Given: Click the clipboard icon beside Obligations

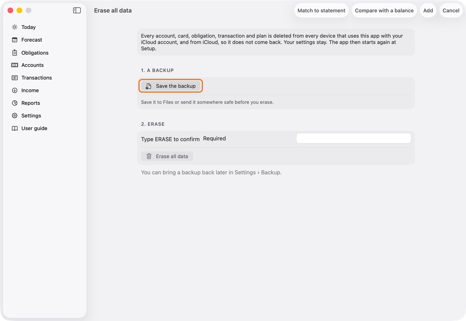Looking at the screenshot, I should point(15,53).
